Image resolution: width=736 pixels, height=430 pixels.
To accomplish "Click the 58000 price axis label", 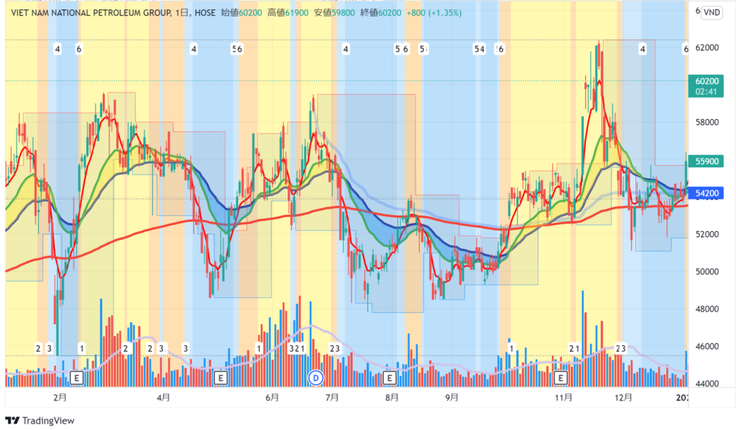I will [707, 122].
